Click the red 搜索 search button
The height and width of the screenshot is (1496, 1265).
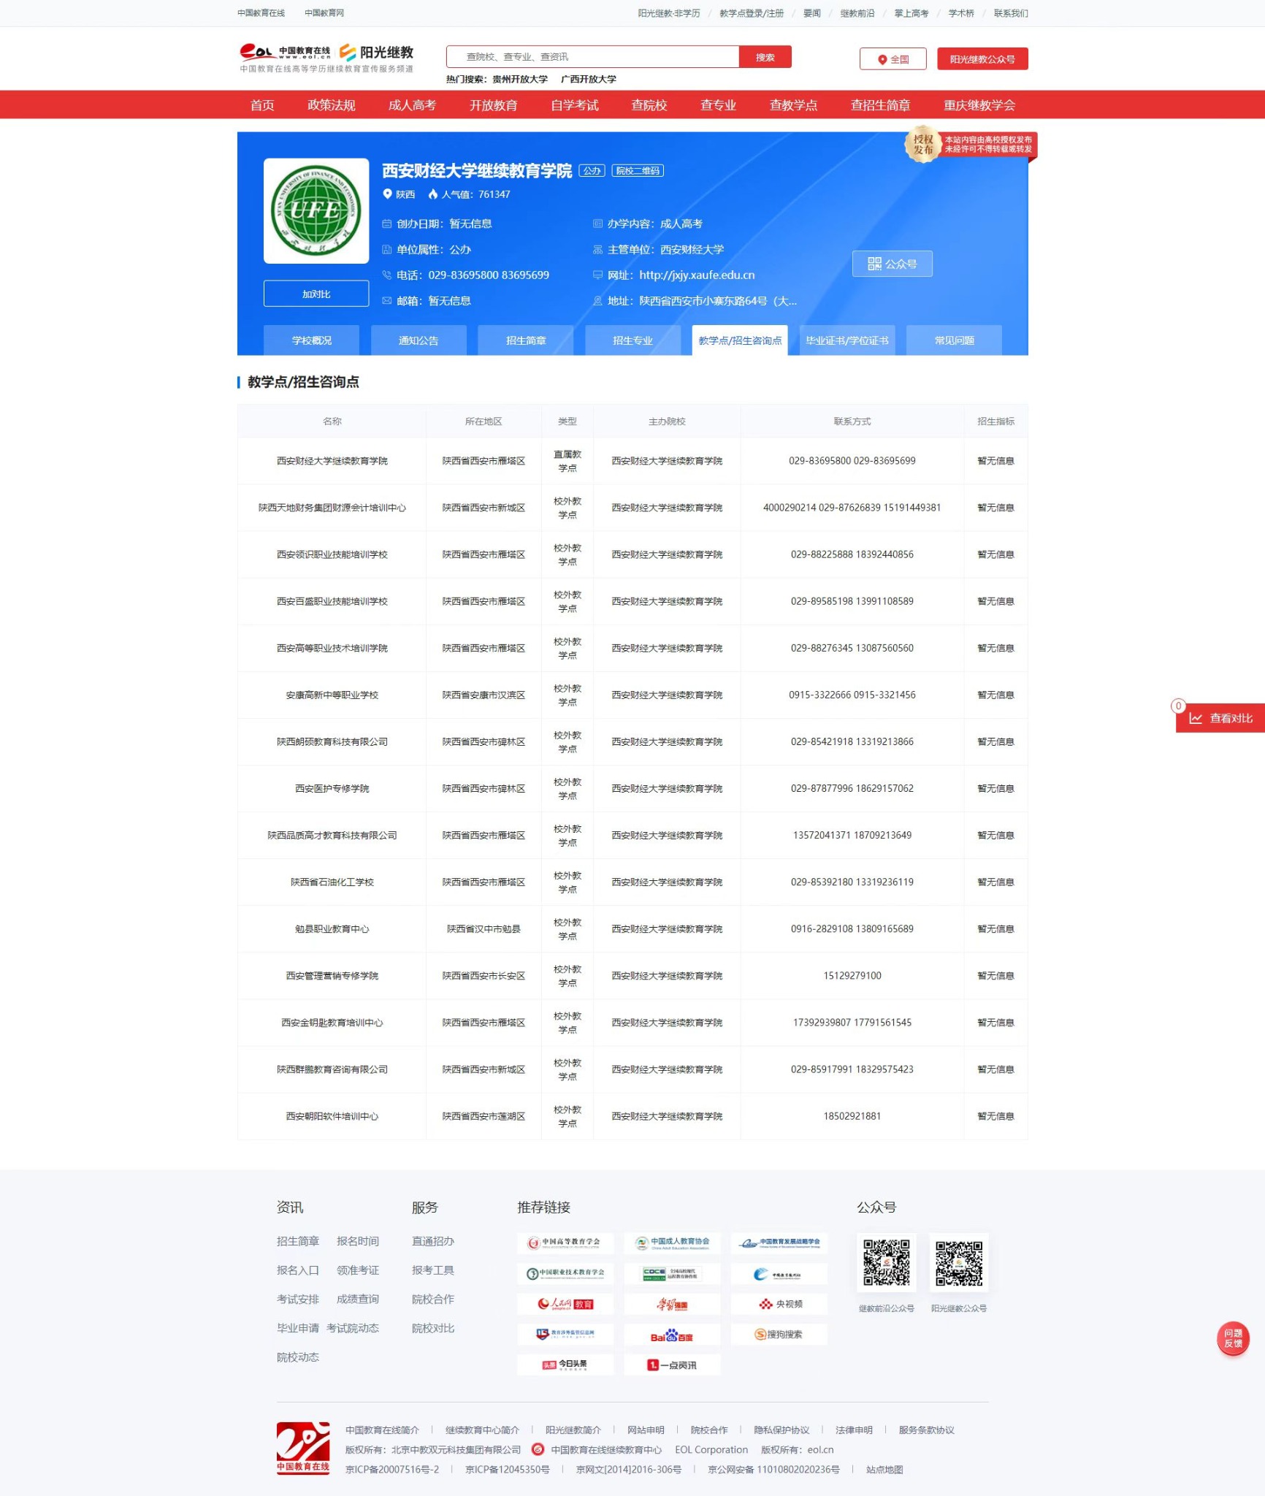pos(765,57)
